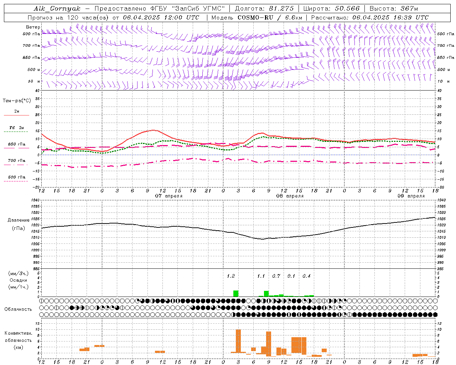This screenshot has width=456, height=365.
Task: Click the Ветер wind panel label
Action: tap(33, 27)
